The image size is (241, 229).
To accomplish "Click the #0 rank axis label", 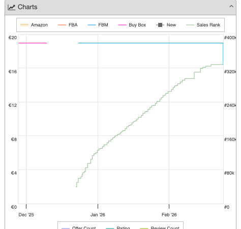I will (x=227, y=207).
